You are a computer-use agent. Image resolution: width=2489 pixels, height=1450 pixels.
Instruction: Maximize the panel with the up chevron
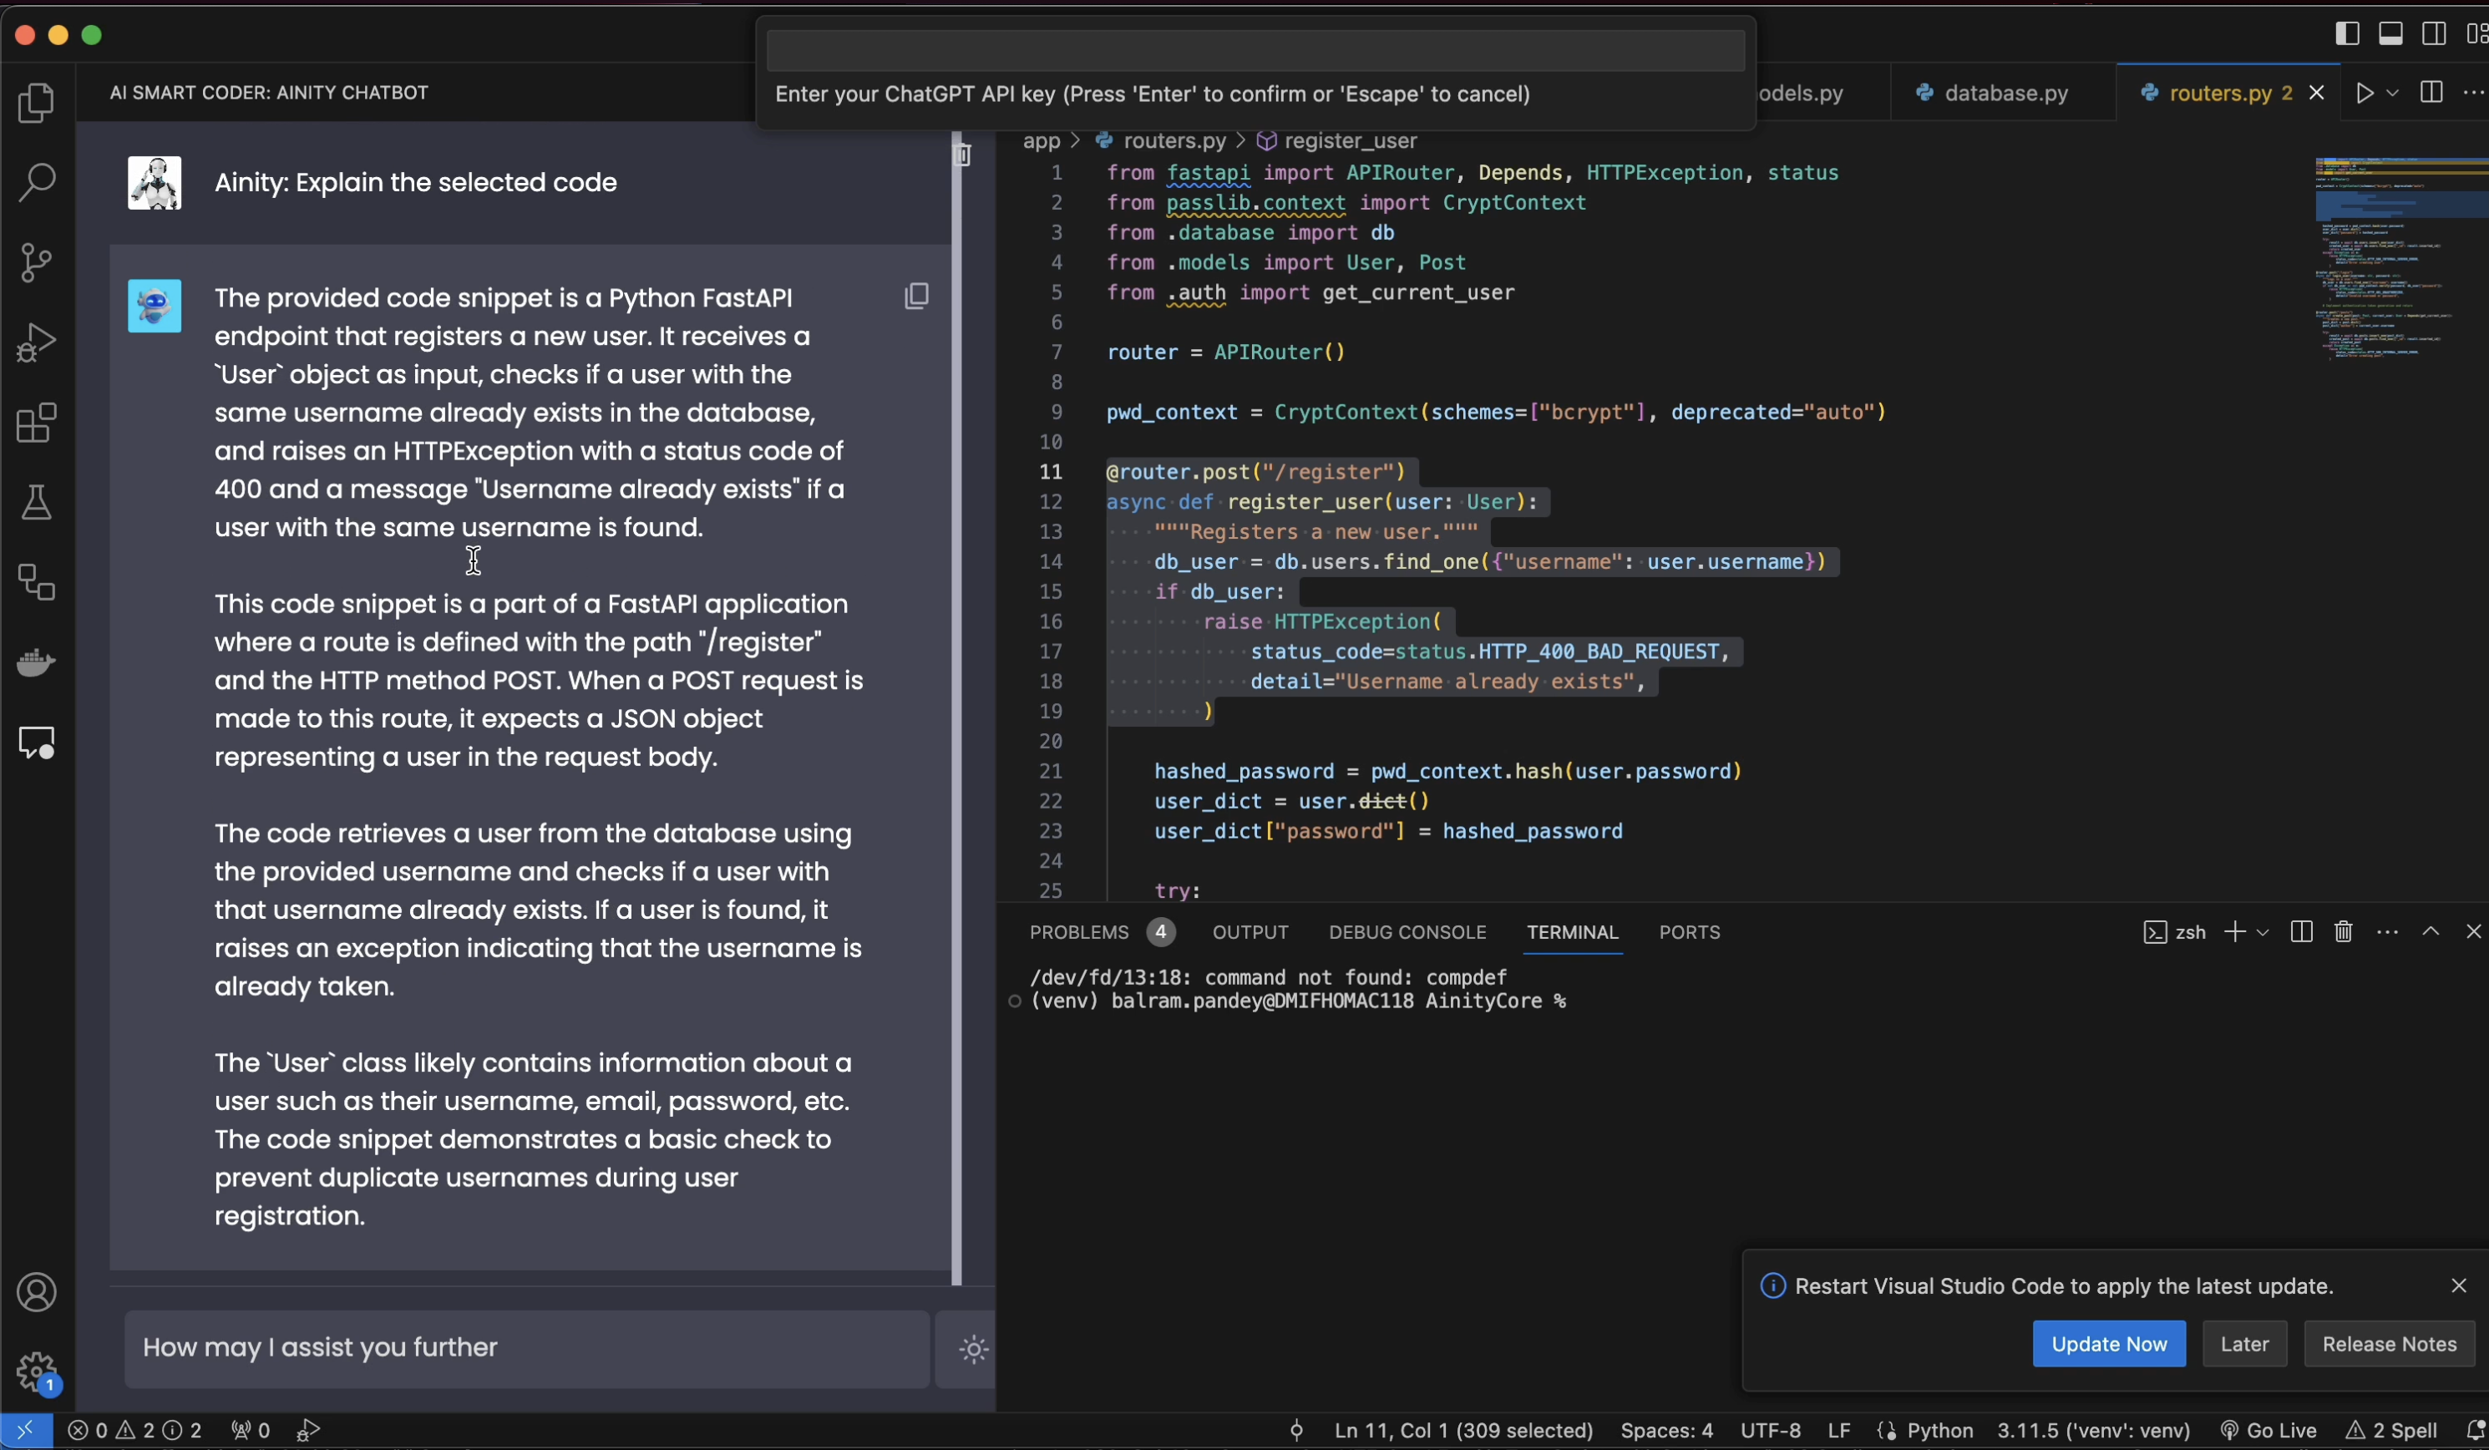tap(2431, 931)
